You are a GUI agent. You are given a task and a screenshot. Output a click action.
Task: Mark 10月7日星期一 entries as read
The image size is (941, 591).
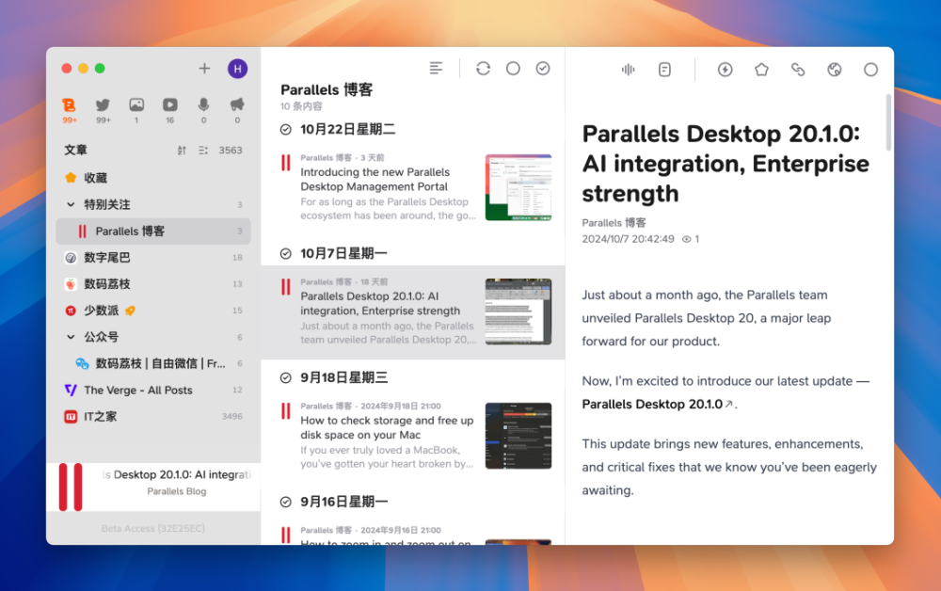pos(286,254)
